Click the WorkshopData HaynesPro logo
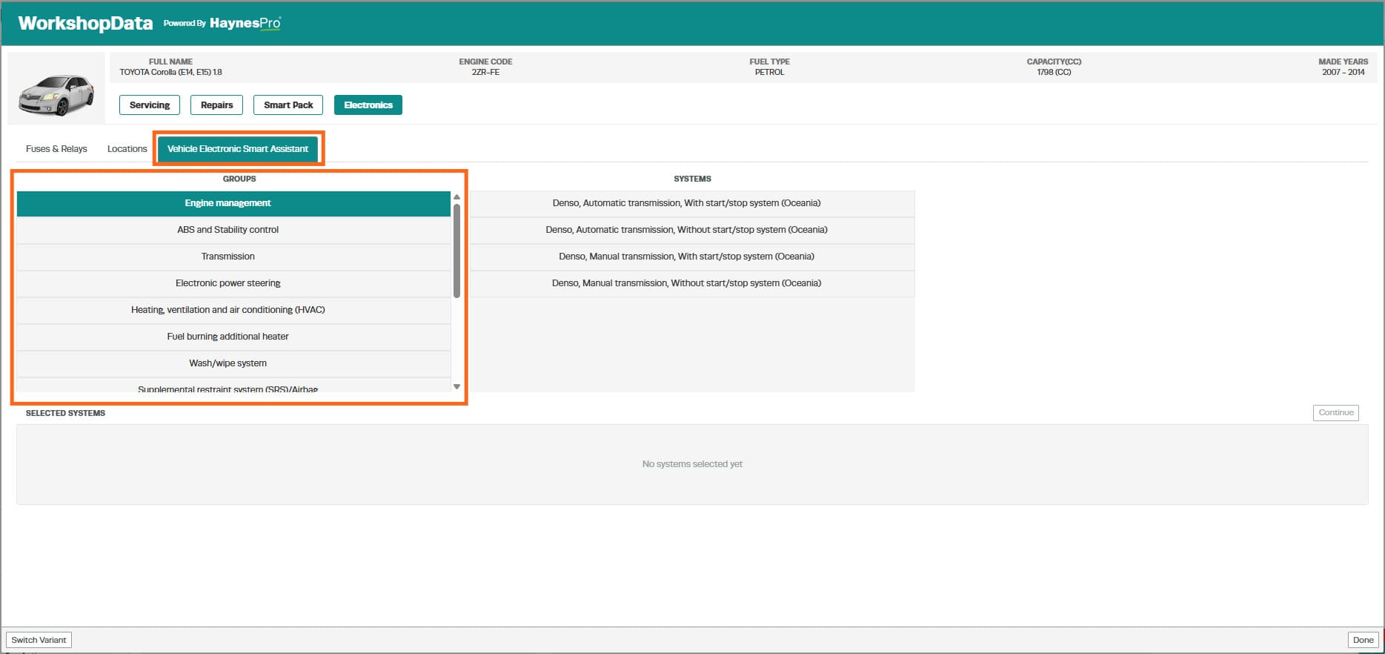 (x=150, y=23)
